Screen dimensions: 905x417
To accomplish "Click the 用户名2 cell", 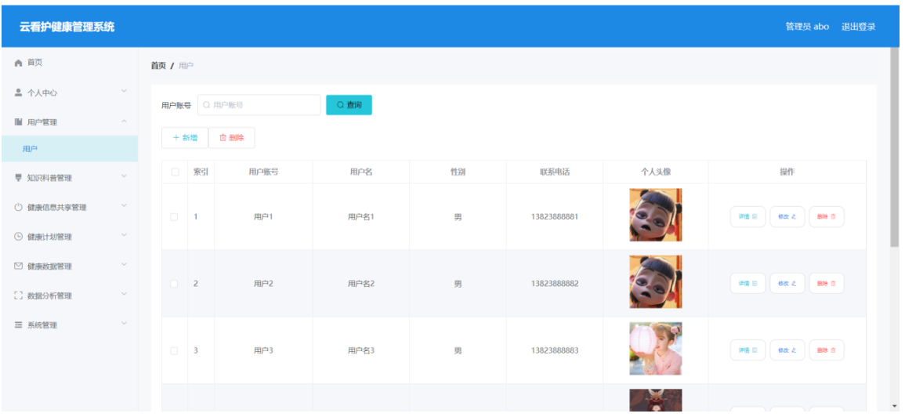I will [x=361, y=285].
